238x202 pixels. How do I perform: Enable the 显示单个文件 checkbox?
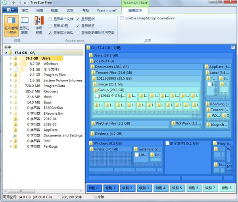pyautogui.click(x=50, y=19)
